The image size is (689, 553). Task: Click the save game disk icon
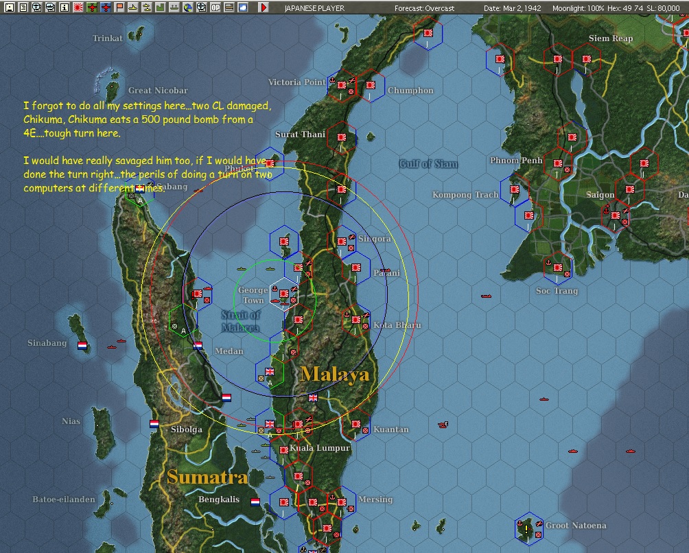coord(9,7)
